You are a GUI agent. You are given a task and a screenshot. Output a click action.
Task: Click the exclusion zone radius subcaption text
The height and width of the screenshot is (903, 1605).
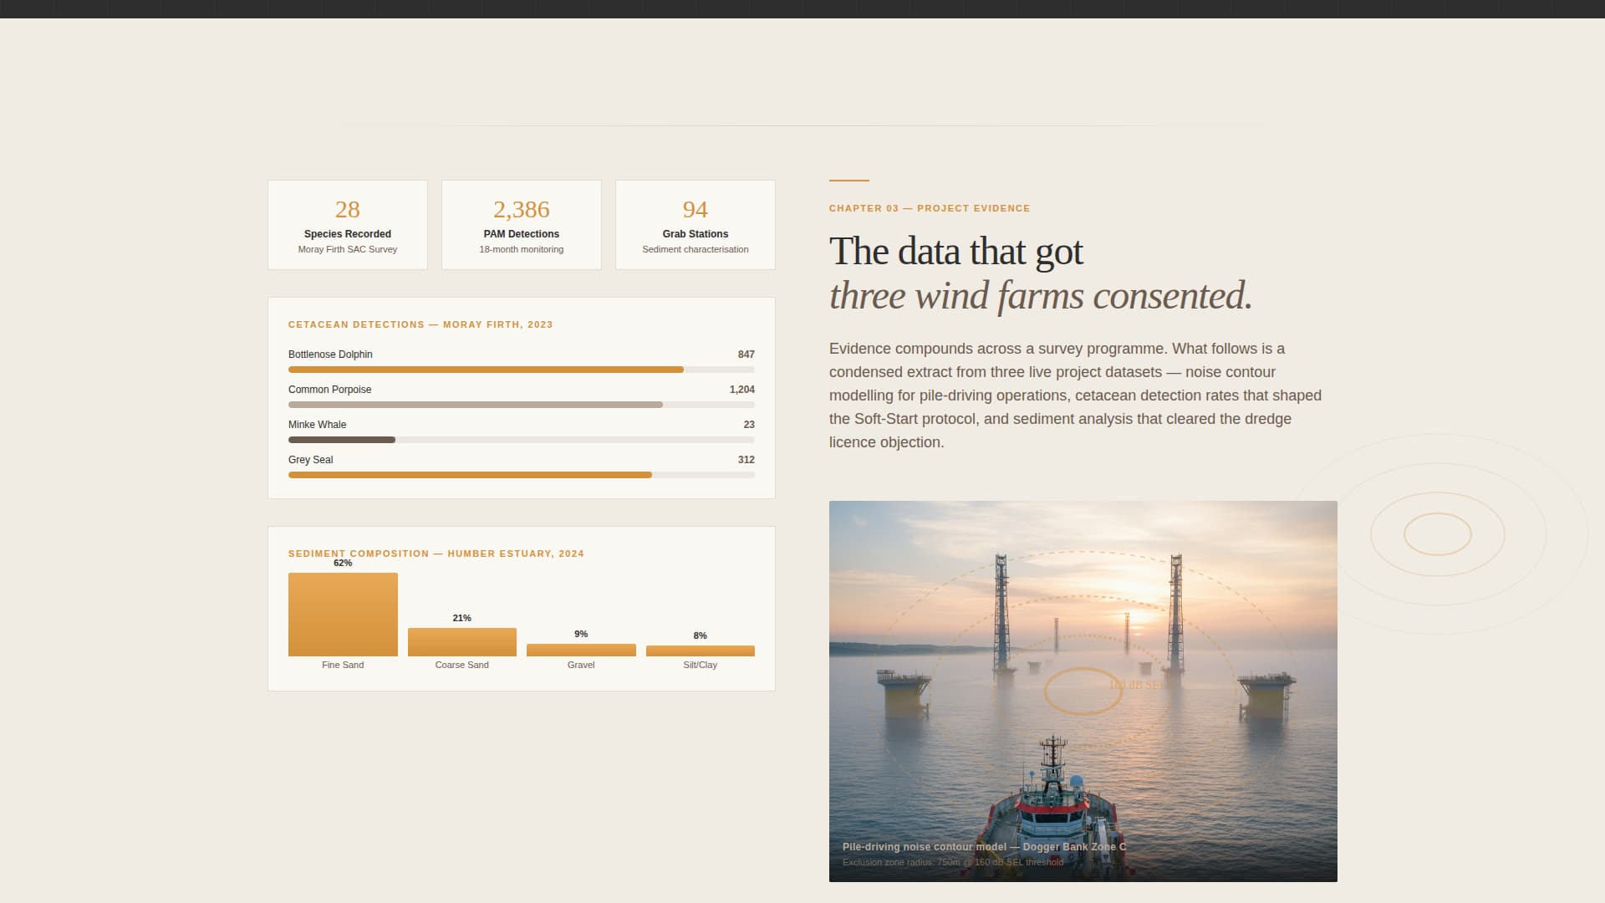coord(950,862)
